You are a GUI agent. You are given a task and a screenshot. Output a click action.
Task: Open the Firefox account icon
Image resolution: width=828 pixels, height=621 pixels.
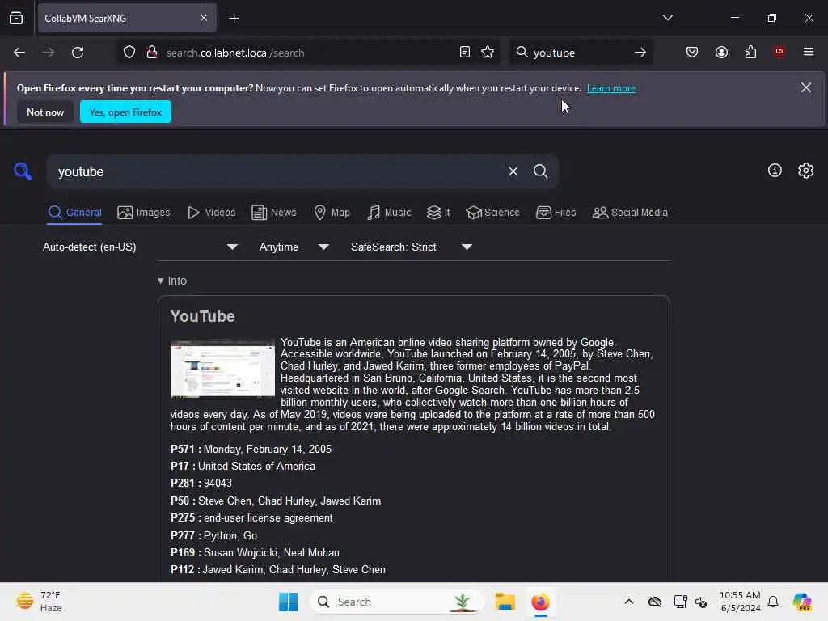pyautogui.click(x=721, y=53)
